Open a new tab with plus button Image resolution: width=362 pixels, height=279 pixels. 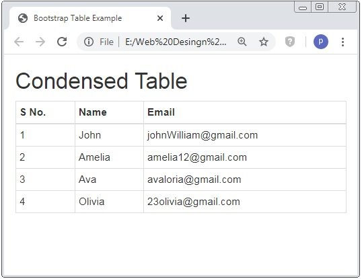[186, 18]
